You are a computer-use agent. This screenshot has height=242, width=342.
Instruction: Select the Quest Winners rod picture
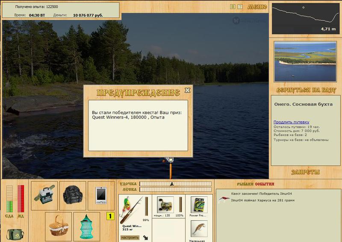click(x=132, y=209)
